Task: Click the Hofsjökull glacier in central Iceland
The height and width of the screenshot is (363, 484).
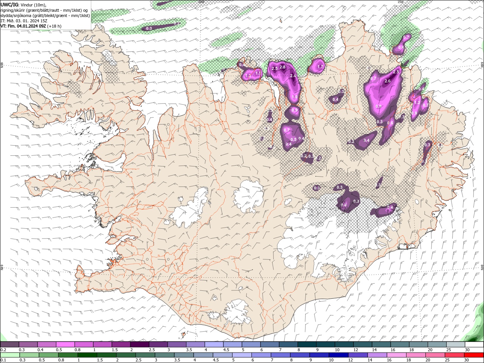Action: pos(248,196)
